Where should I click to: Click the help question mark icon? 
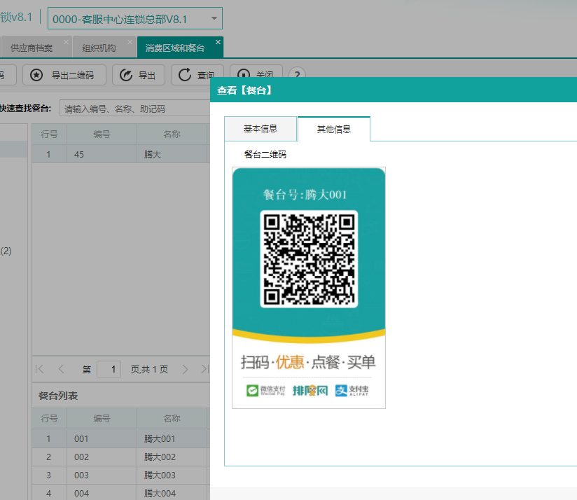(x=297, y=76)
